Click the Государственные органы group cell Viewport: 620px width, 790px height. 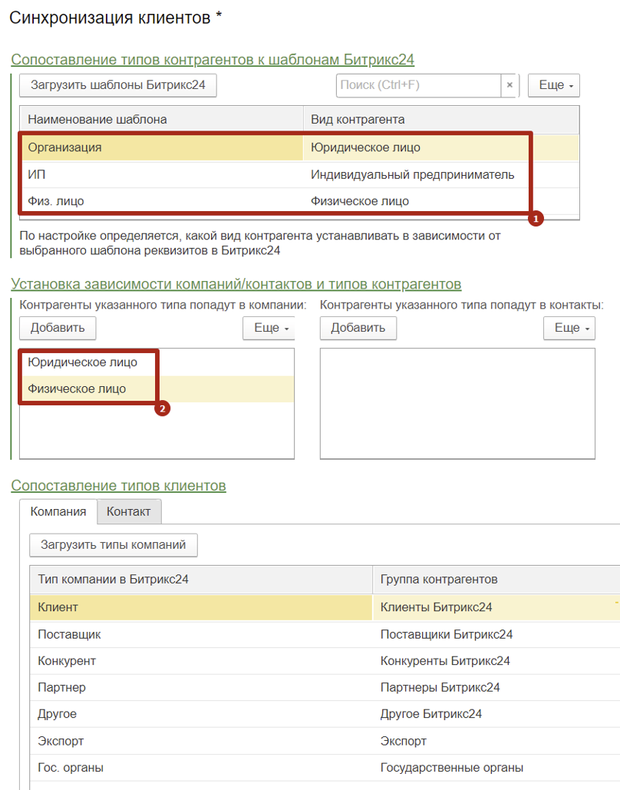[452, 767]
